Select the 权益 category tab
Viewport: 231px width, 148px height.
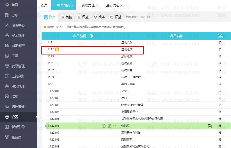click(83, 17)
